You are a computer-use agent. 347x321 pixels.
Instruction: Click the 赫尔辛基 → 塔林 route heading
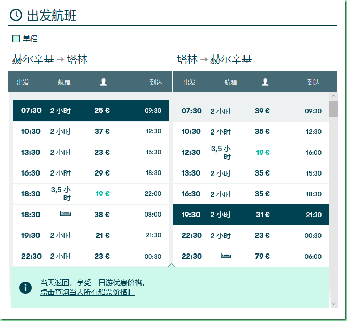[50, 59]
